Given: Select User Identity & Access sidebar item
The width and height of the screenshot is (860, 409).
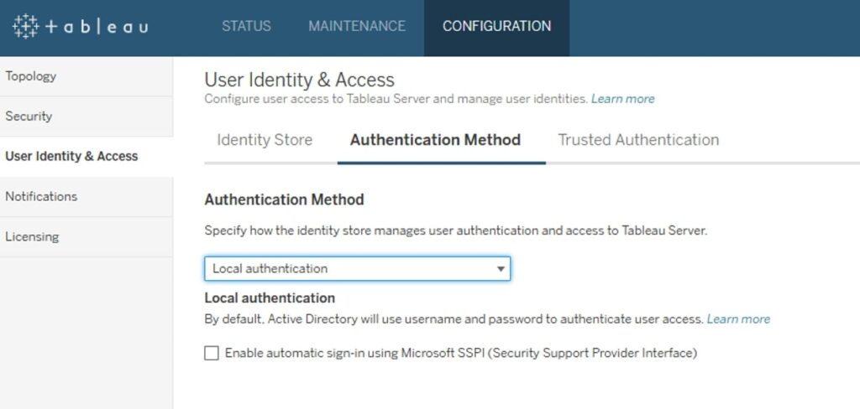Looking at the screenshot, I should 87,157.
